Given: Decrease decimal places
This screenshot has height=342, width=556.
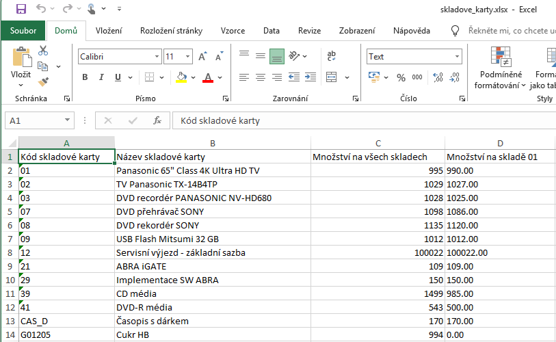Looking at the screenshot, I should [454, 77].
